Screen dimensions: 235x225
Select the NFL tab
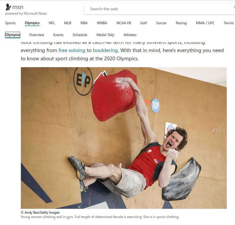point(52,23)
